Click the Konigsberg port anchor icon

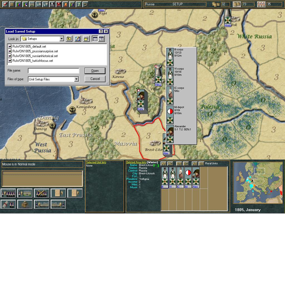click(72, 110)
